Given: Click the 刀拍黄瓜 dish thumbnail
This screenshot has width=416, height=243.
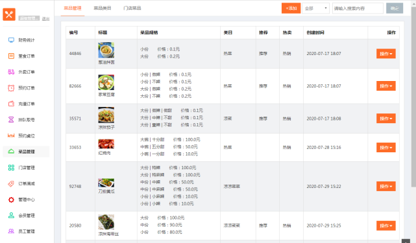Looking at the screenshot, I should click(106, 183).
